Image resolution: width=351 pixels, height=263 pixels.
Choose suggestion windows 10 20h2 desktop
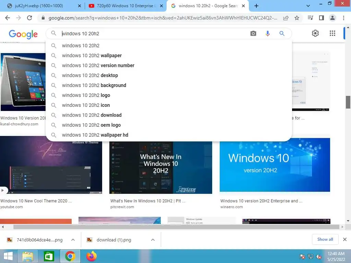169,75
